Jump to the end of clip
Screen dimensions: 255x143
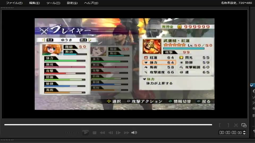pos(126,133)
